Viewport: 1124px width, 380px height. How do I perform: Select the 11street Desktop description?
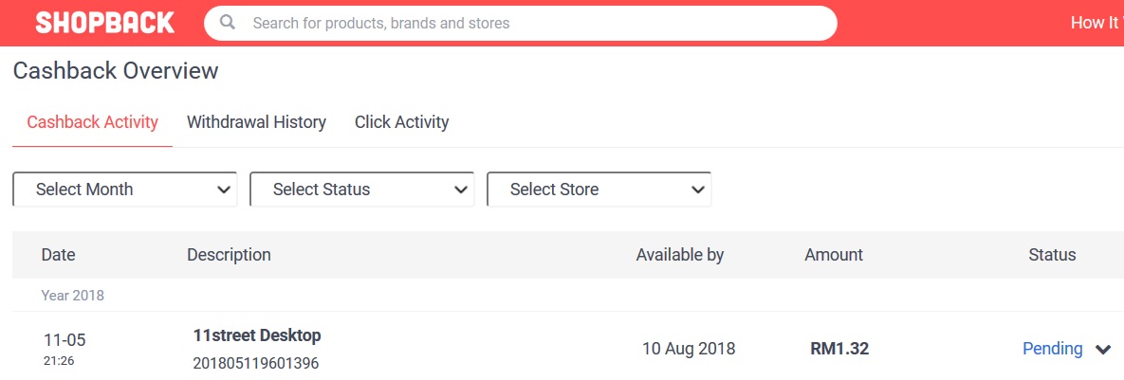(256, 335)
